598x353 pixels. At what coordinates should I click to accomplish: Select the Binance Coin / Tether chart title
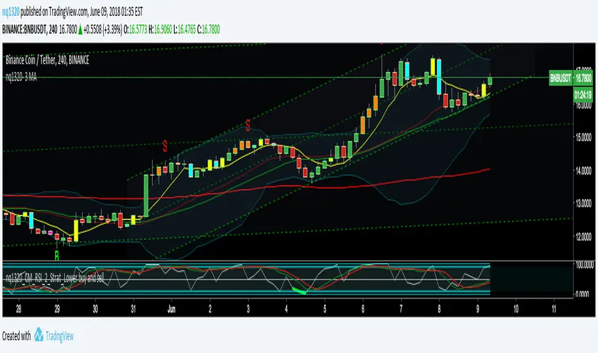[x=47, y=60]
